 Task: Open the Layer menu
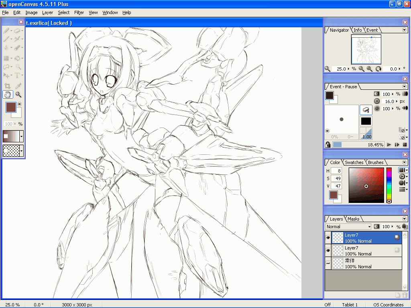click(x=47, y=12)
